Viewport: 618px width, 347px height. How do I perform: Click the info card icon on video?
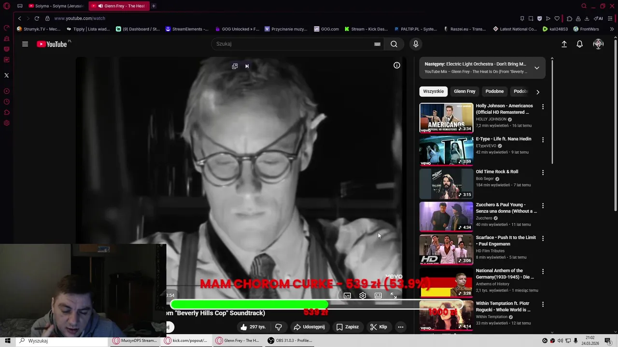396,65
